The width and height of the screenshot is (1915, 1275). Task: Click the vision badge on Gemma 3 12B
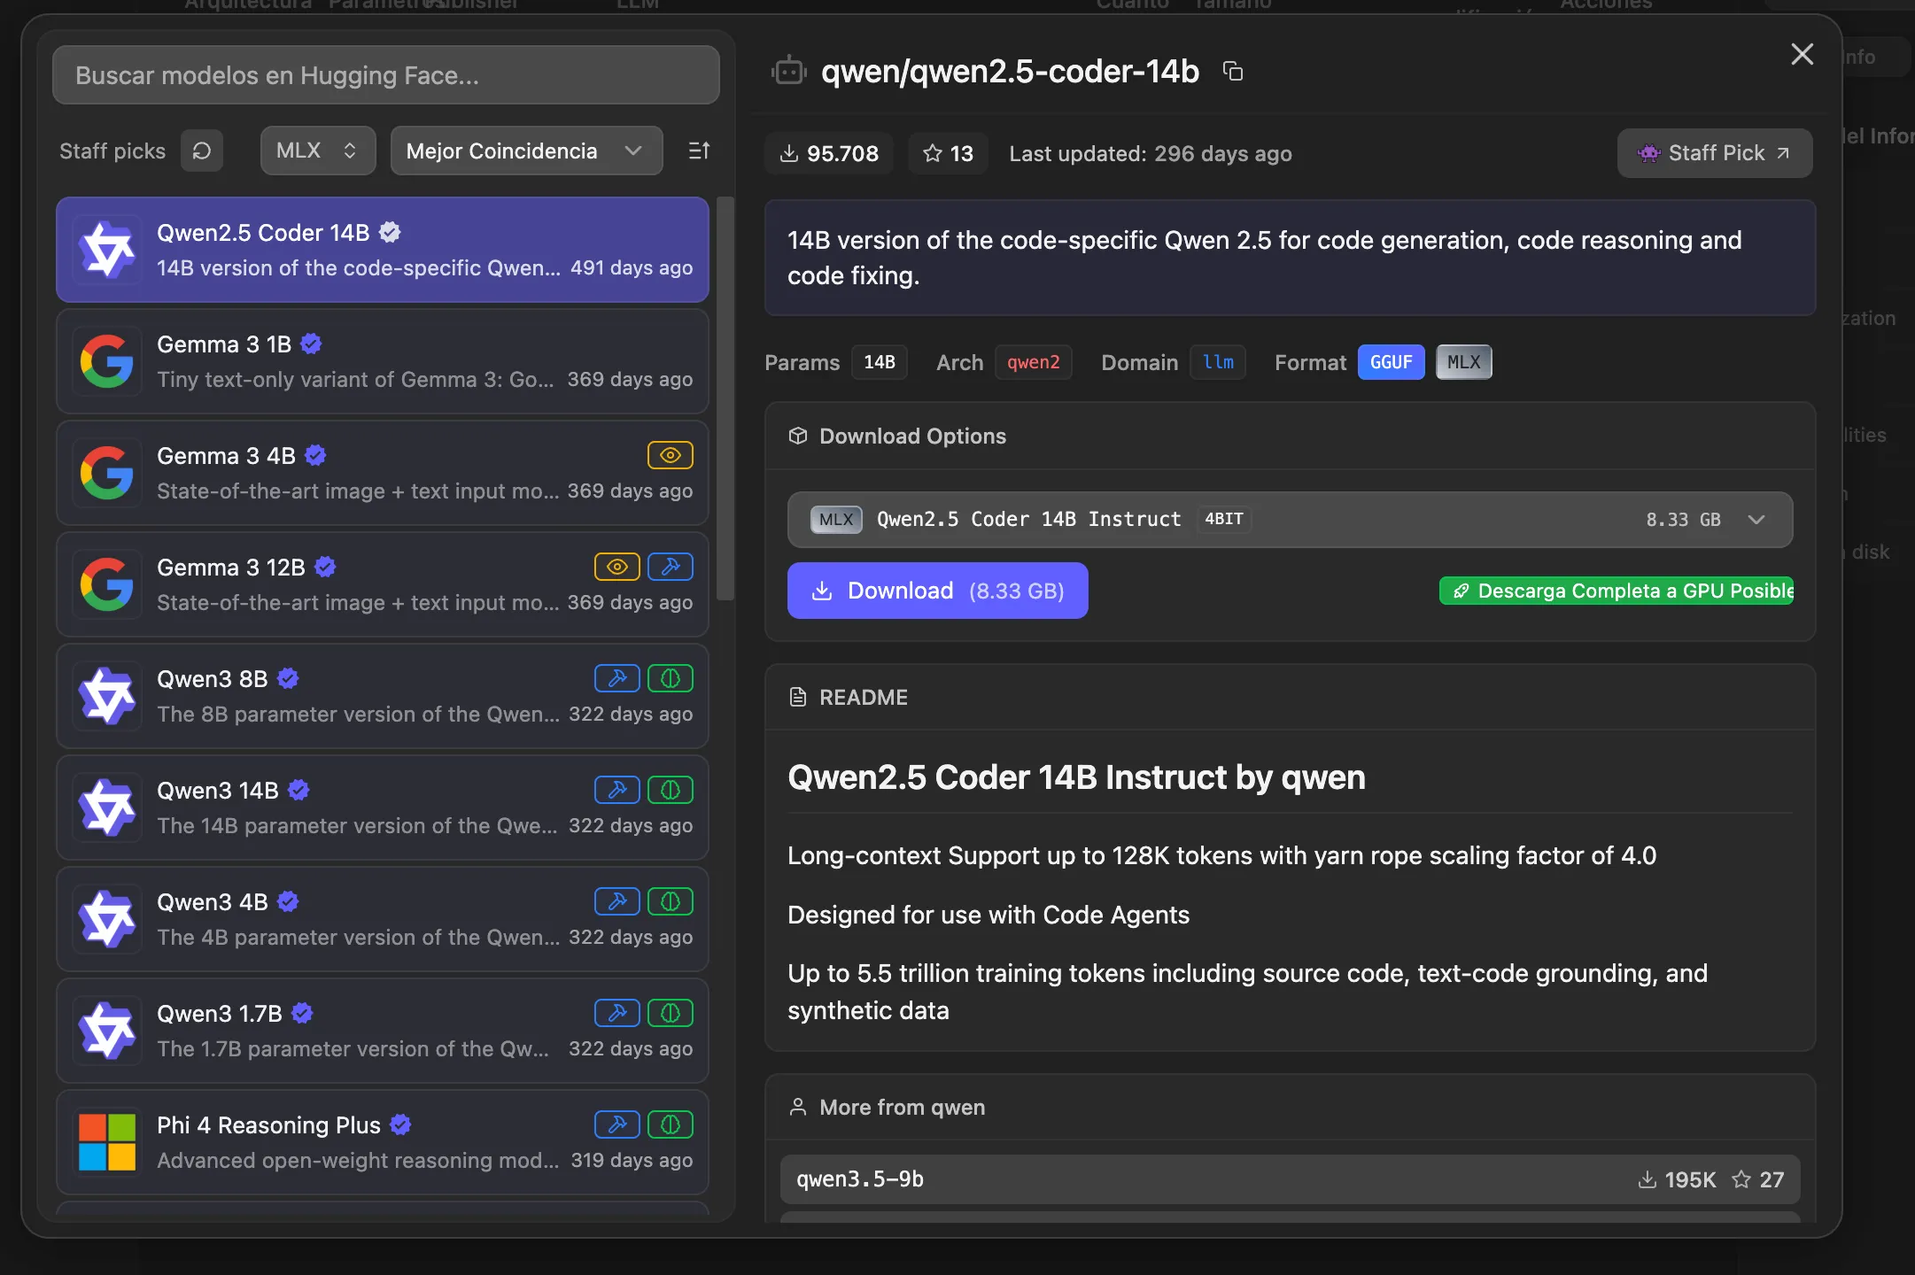pos(617,567)
